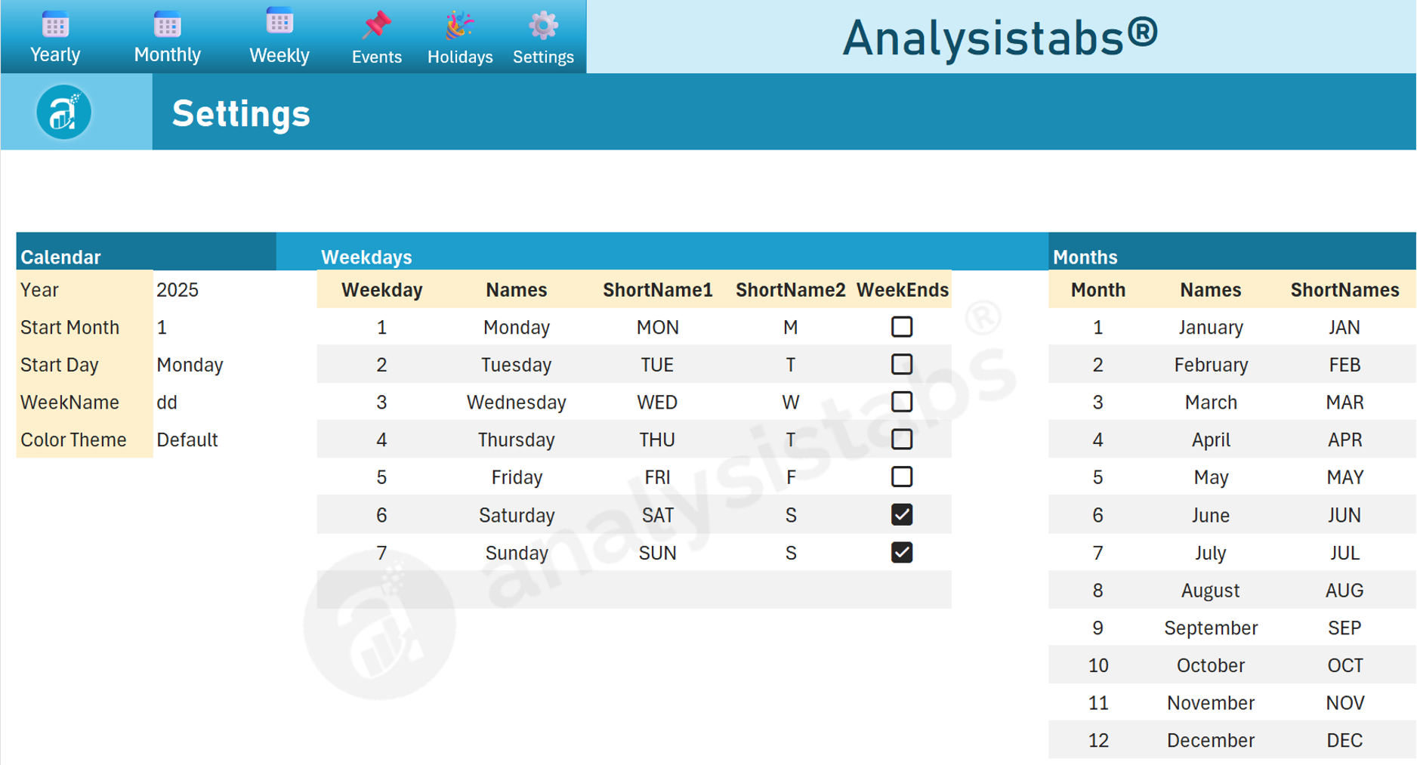Select the Friday name cell

coord(516,477)
